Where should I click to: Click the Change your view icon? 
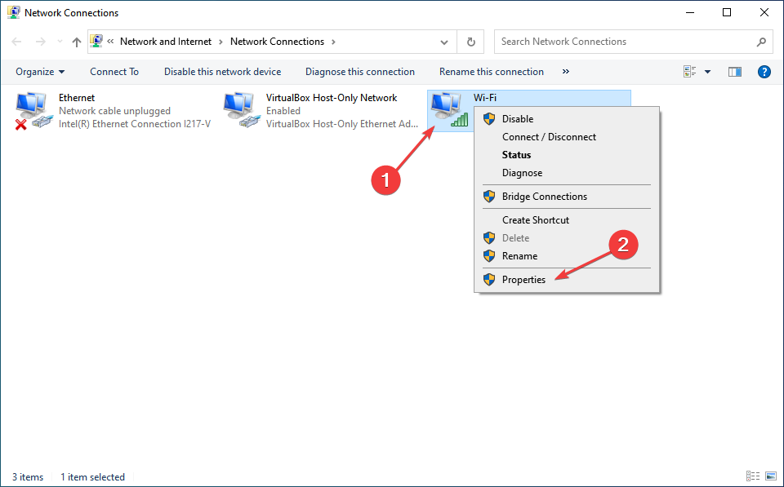tap(690, 72)
